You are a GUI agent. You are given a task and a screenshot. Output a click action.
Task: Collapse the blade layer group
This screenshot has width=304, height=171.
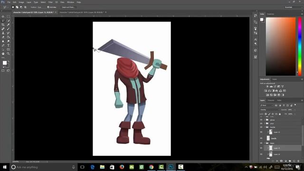[265, 143]
